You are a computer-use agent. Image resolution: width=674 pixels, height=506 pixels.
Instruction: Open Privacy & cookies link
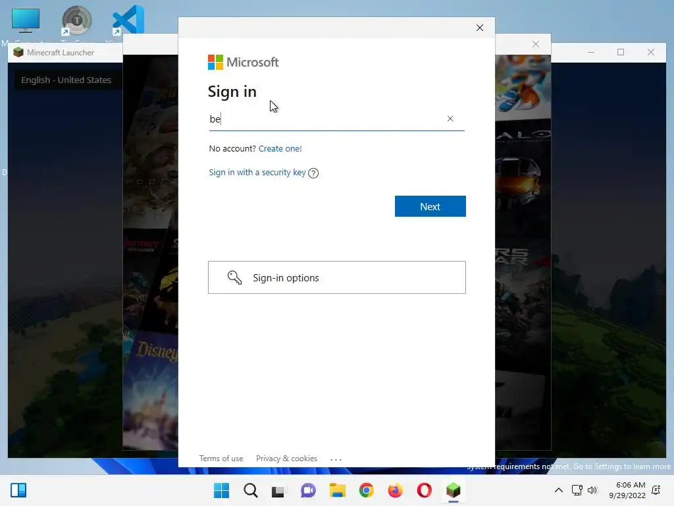(x=287, y=459)
